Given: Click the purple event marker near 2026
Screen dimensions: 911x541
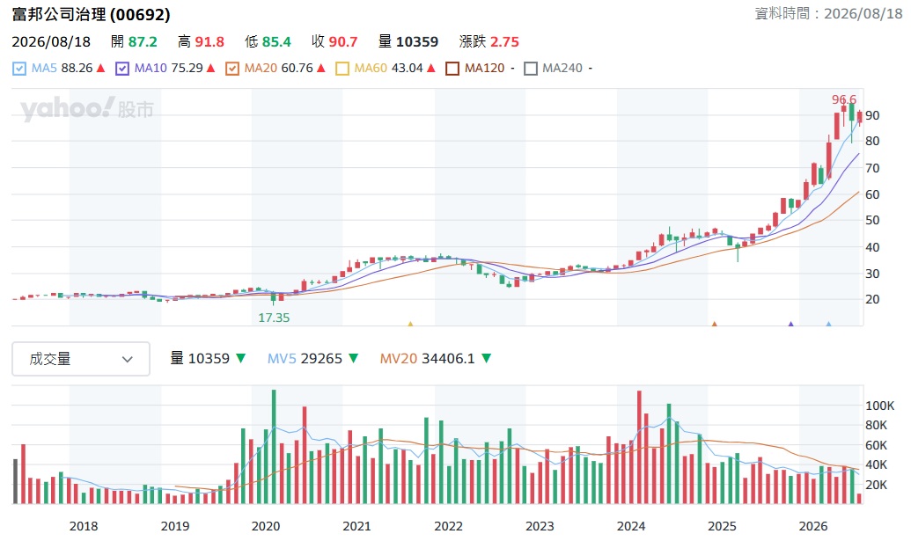Looking at the screenshot, I should pyautogui.click(x=790, y=324).
